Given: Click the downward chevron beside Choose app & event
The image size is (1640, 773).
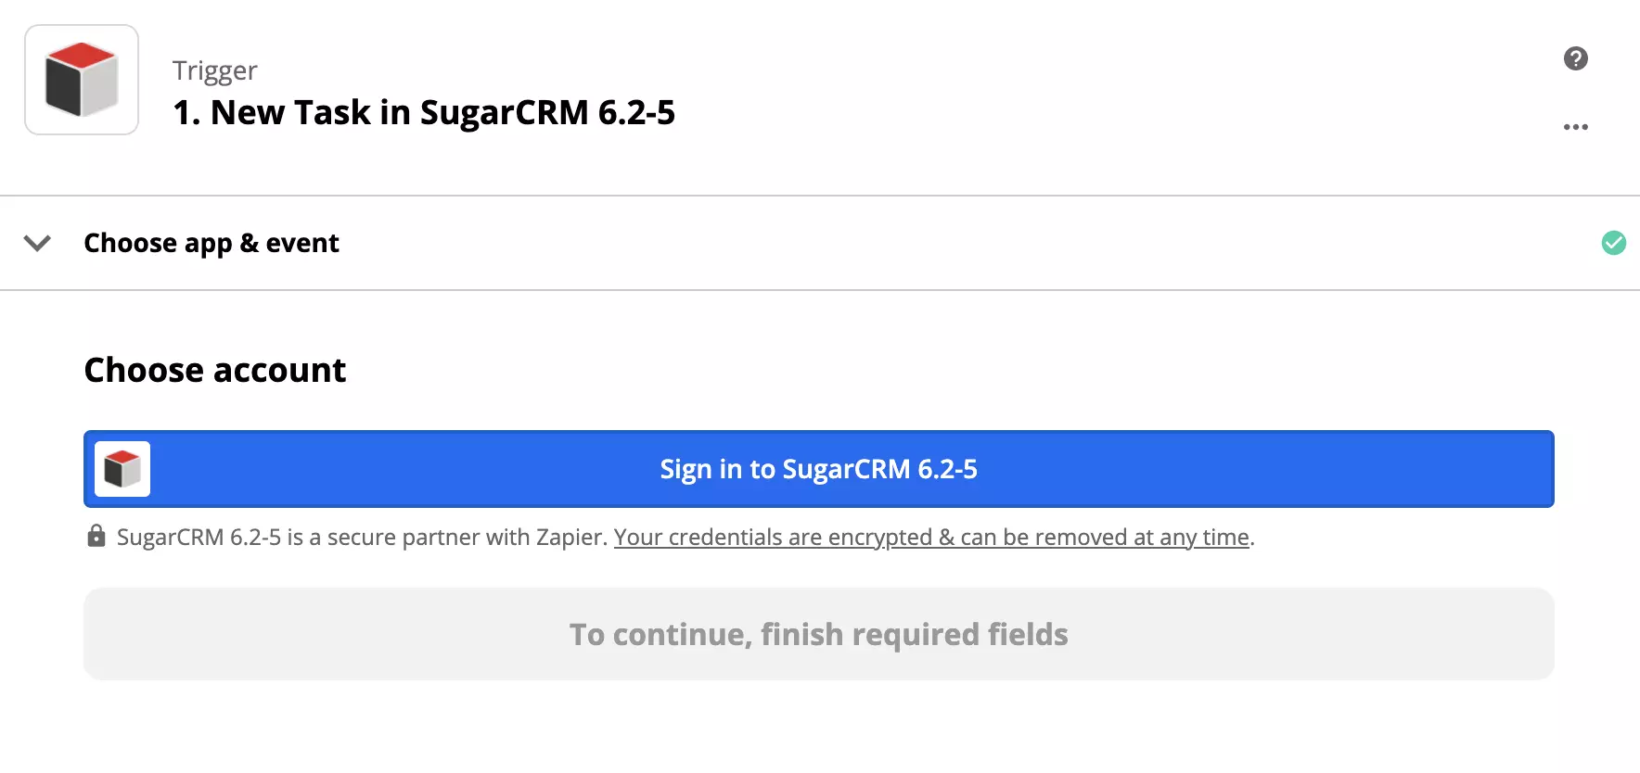Looking at the screenshot, I should (x=37, y=244).
